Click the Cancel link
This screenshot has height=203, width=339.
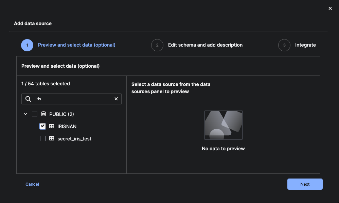32,184
